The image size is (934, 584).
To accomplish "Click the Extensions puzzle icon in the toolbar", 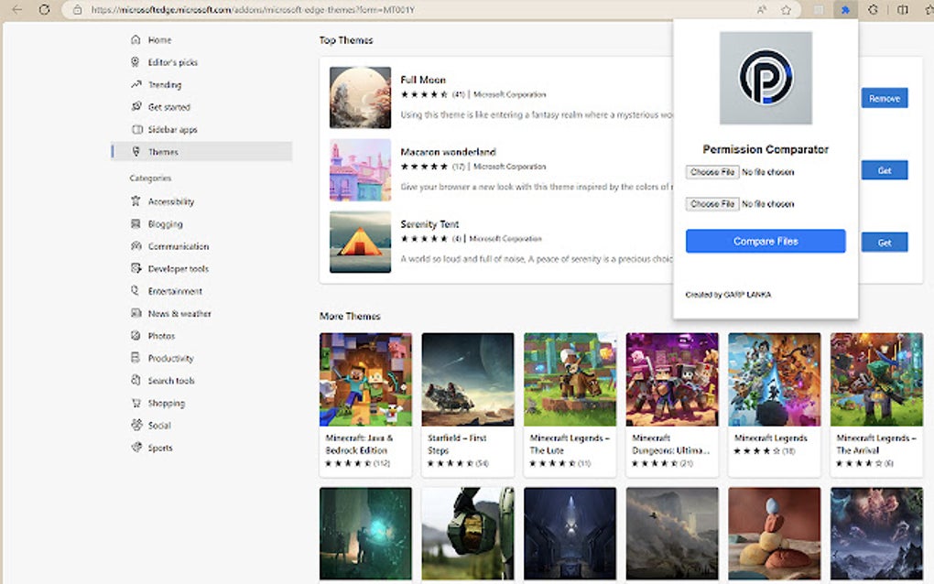I will click(845, 10).
